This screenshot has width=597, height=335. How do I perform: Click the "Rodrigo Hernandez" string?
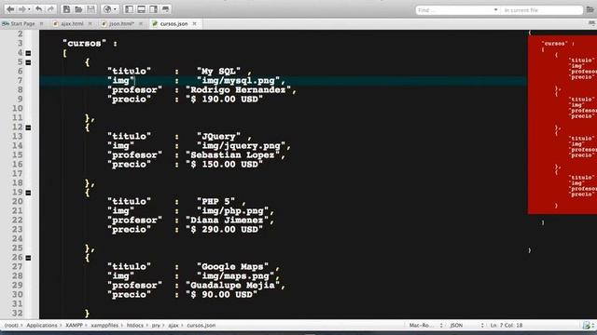(x=239, y=90)
